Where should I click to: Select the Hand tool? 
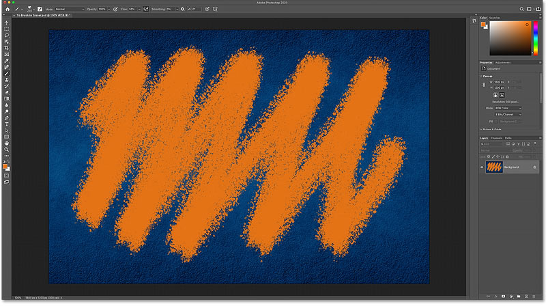pyautogui.click(x=7, y=143)
